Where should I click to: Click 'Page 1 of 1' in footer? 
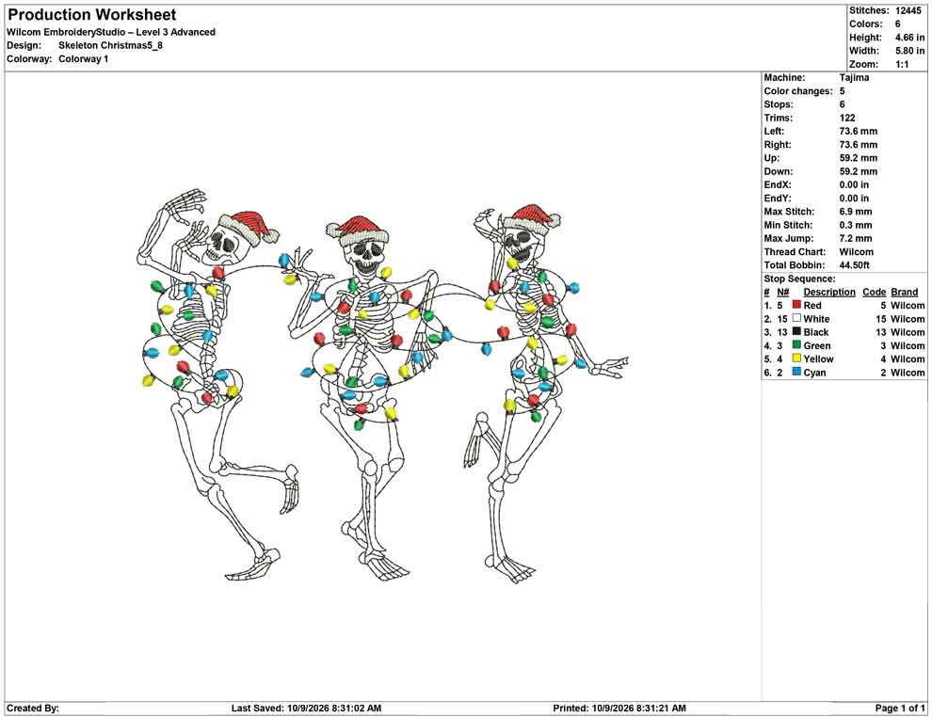[x=900, y=709]
